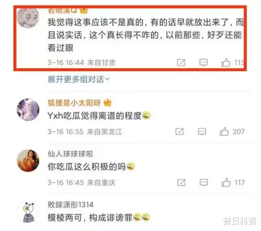The height and width of the screenshot is (231, 261).
Task: Open the comment text 模棱两可，构成诽谤罪
Action: point(90,217)
